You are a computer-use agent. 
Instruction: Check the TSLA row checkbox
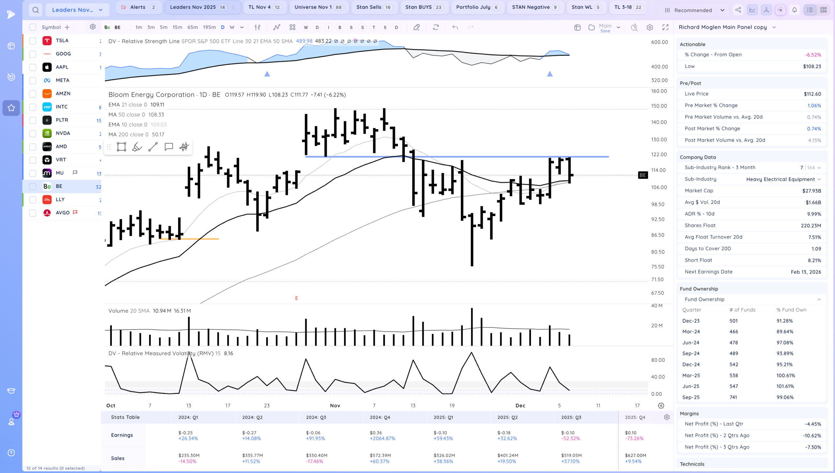click(33, 41)
